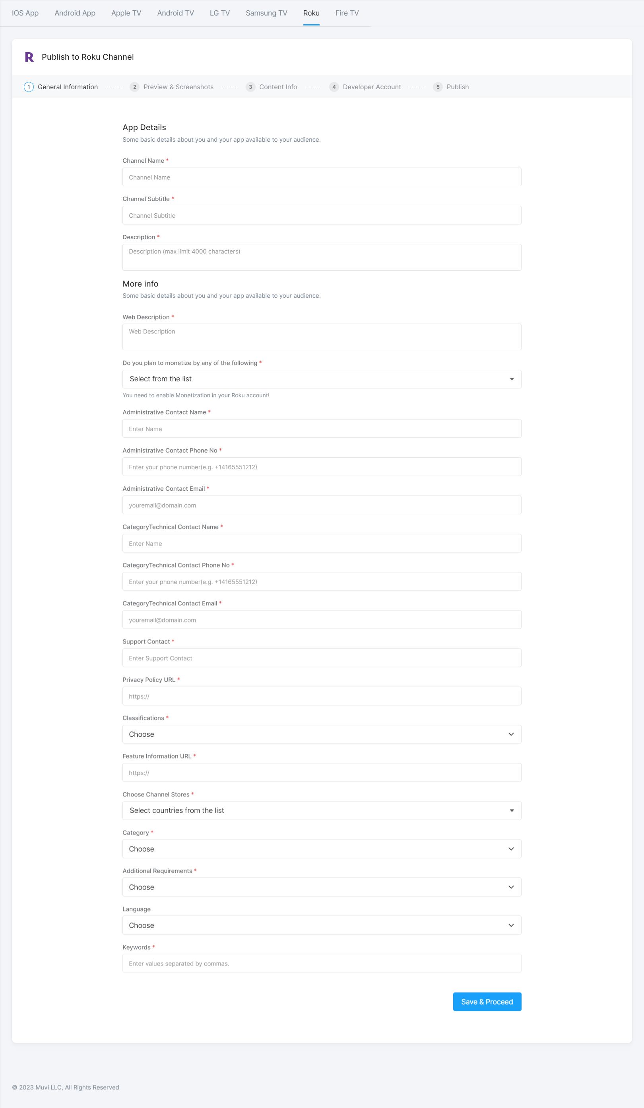Select step 3 circle for Content Info
Image resolution: width=644 pixels, height=1108 pixels.
(250, 87)
